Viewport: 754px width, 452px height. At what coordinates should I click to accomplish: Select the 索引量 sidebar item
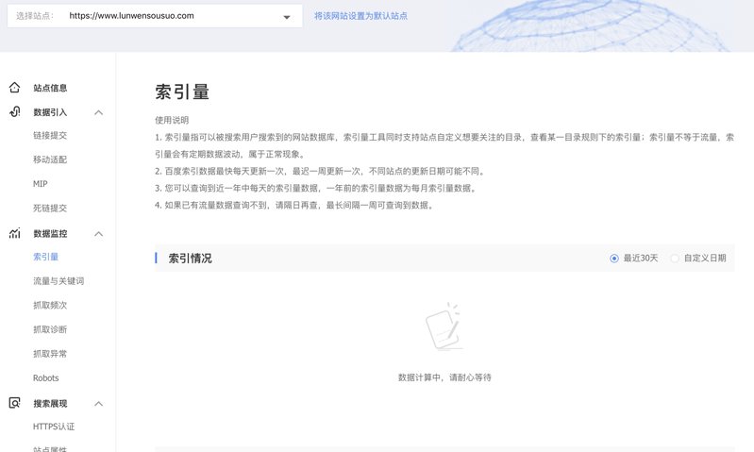pos(45,257)
